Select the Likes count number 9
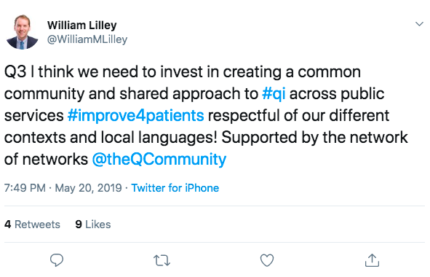The height and width of the screenshot is (277, 430). coord(79,225)
